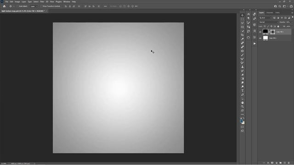294x165 pixels.
Task: Open the Layers panel options menu
Action: click(x=292, y=13)
